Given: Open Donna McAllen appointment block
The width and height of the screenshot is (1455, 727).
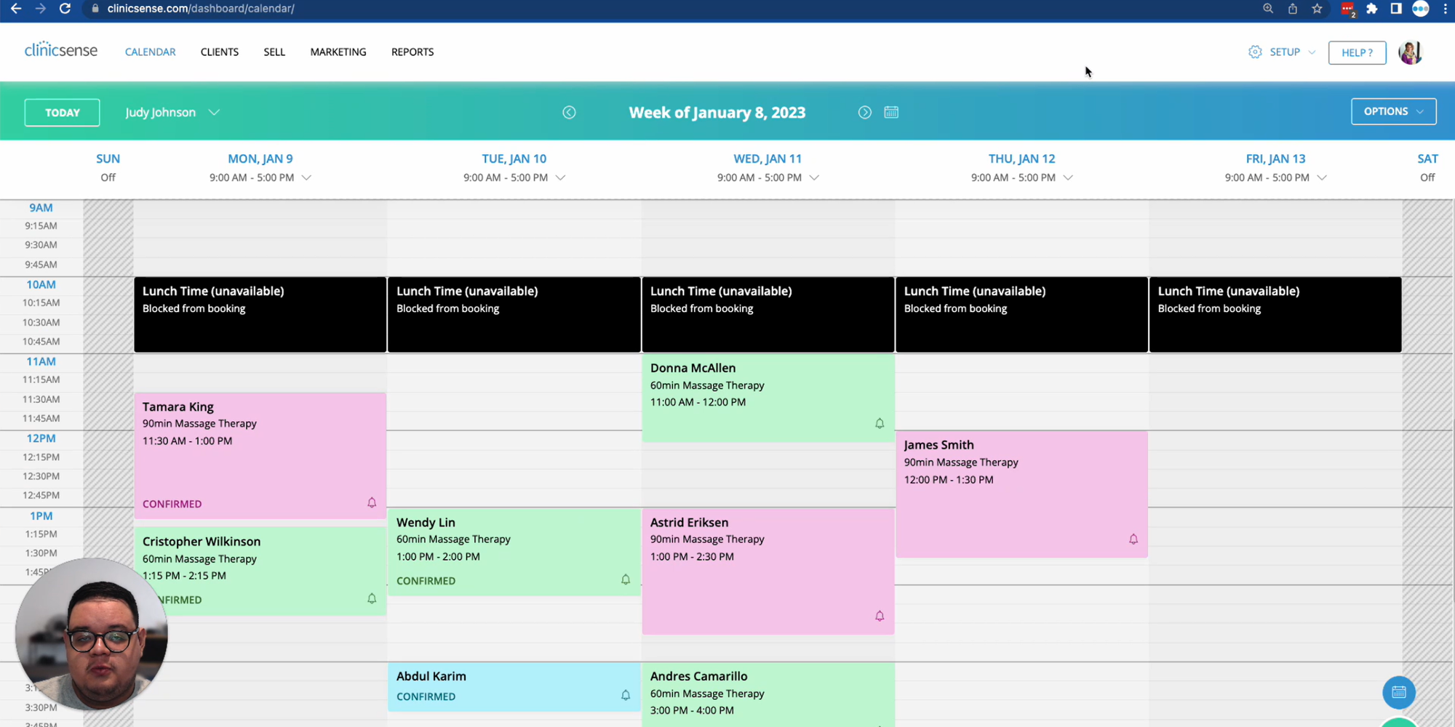Looking at the screenshot, I should [768, 398].
